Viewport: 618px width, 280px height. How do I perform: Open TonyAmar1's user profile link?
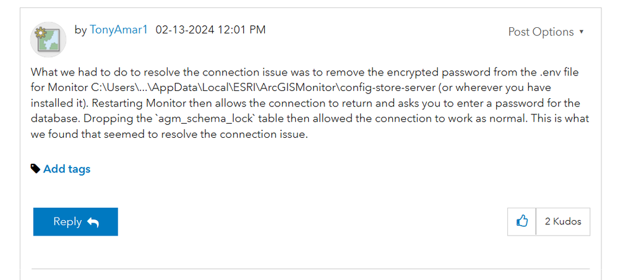click(119, 30)
